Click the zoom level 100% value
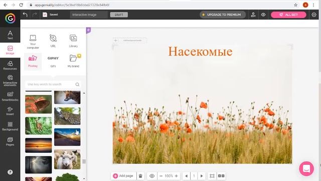This screenshot has height=181, width=321. click(169, 176)
